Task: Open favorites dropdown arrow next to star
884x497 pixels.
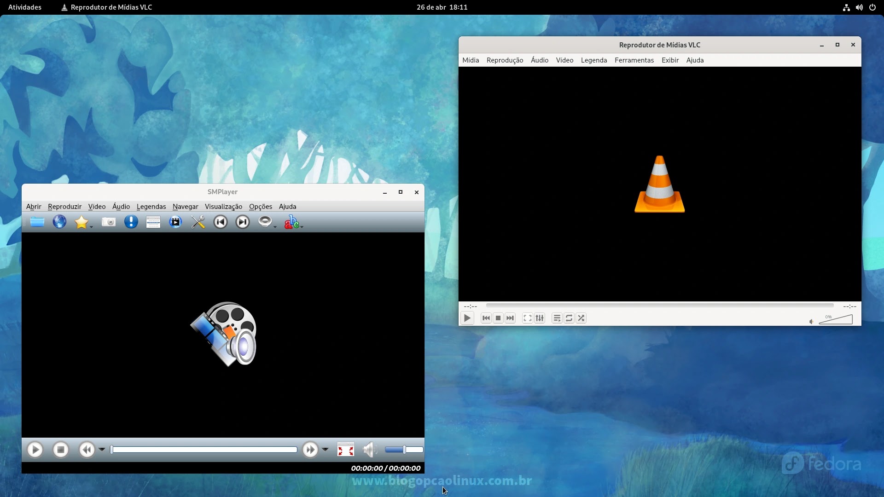Action: click(91, 226)
